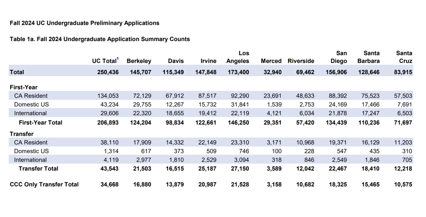Select Transfer Total value 43,543

(110, 168)
